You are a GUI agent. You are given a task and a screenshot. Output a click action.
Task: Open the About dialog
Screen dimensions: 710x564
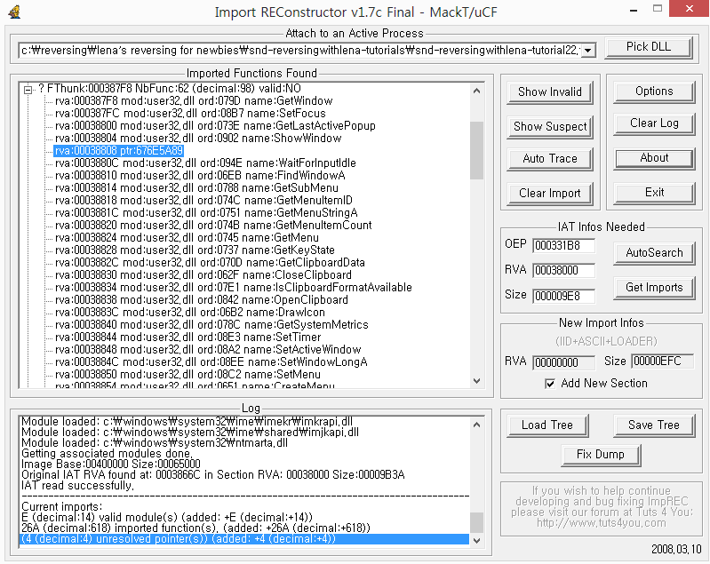[654, 158]
